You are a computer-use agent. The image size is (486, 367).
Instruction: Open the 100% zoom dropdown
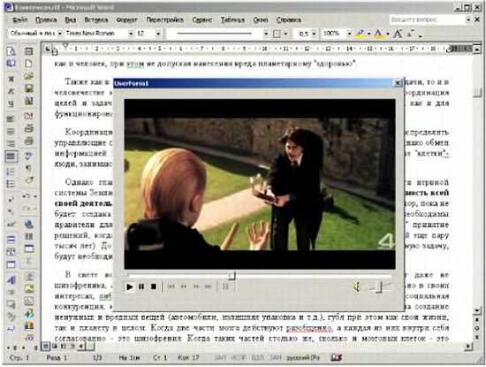[349, 34]
